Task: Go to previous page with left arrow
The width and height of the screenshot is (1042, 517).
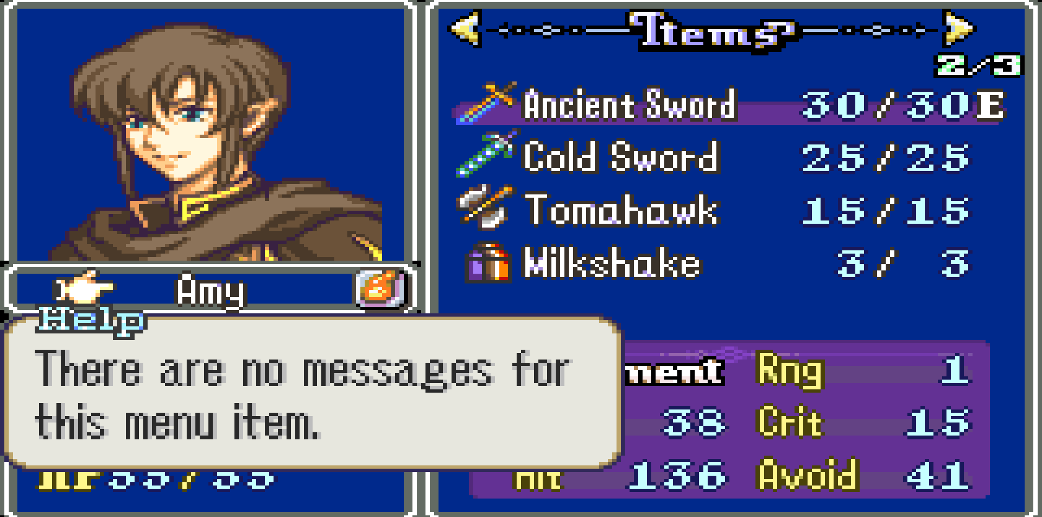Action: click(465, 28)
